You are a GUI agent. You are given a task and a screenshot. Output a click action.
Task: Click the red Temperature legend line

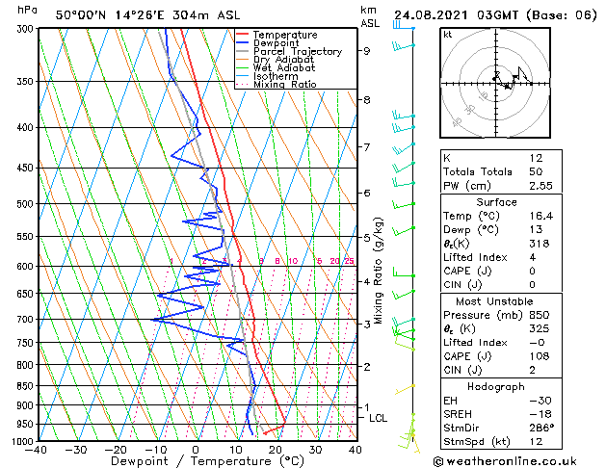tap(243, 35)
